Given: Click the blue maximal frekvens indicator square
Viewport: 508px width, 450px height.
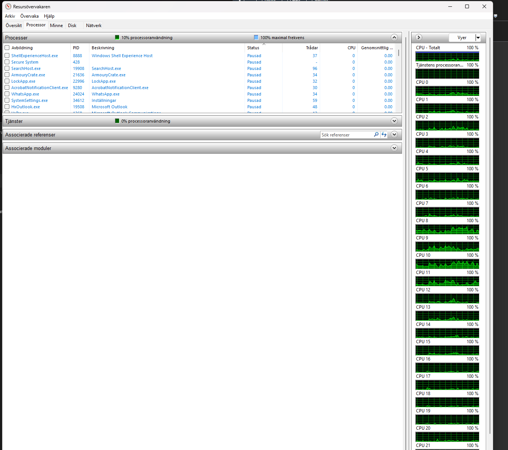Looking at the screenshot, I should (256, 38).
